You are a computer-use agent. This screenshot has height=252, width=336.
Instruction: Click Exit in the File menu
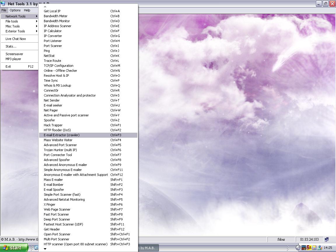(x=8, y=66)
